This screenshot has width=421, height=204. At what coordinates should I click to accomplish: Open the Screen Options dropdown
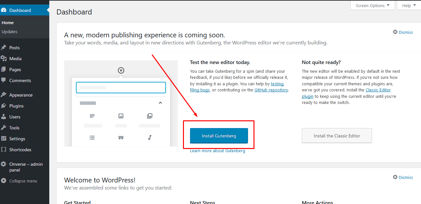click(372, 5)
